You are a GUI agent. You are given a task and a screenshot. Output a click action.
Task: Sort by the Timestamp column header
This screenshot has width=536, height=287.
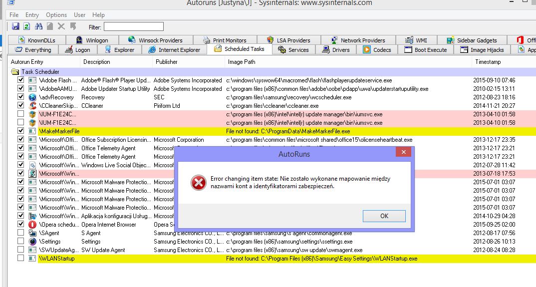coord(504,62)
